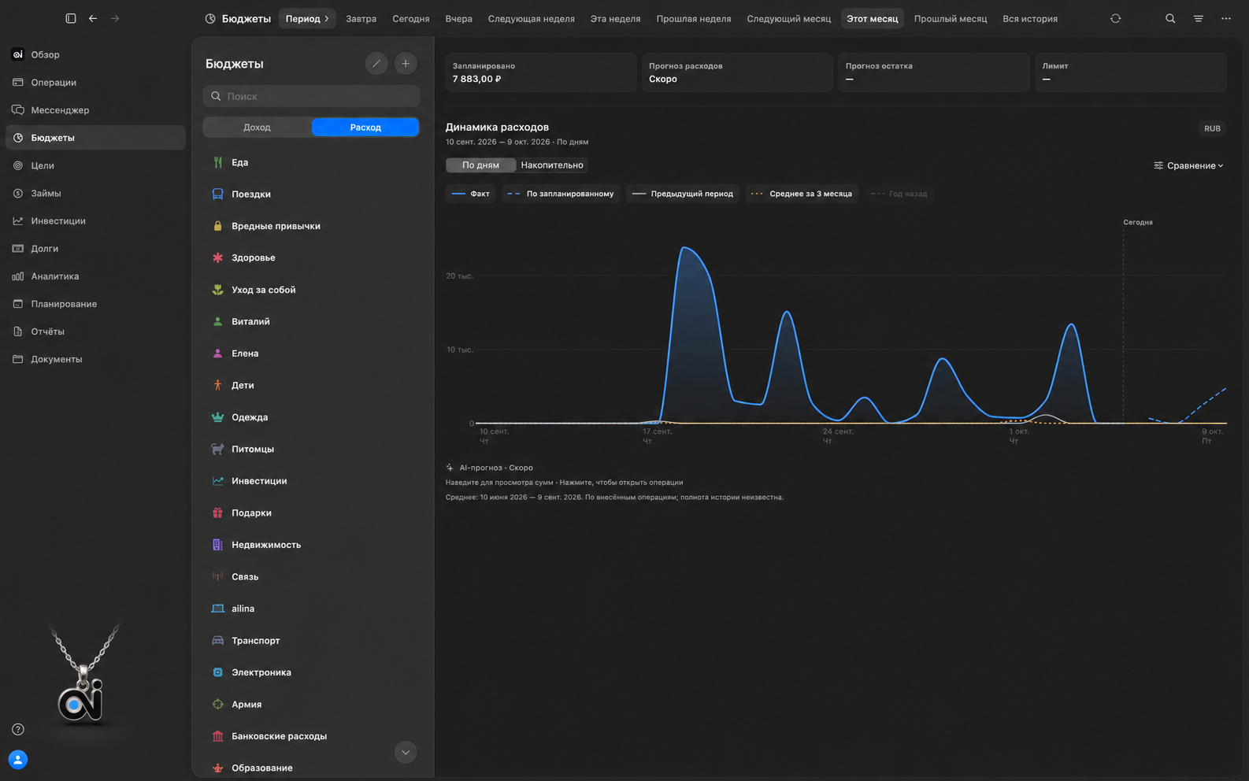Click the Инвестиции chart icon in sidebar

[18, 221]
